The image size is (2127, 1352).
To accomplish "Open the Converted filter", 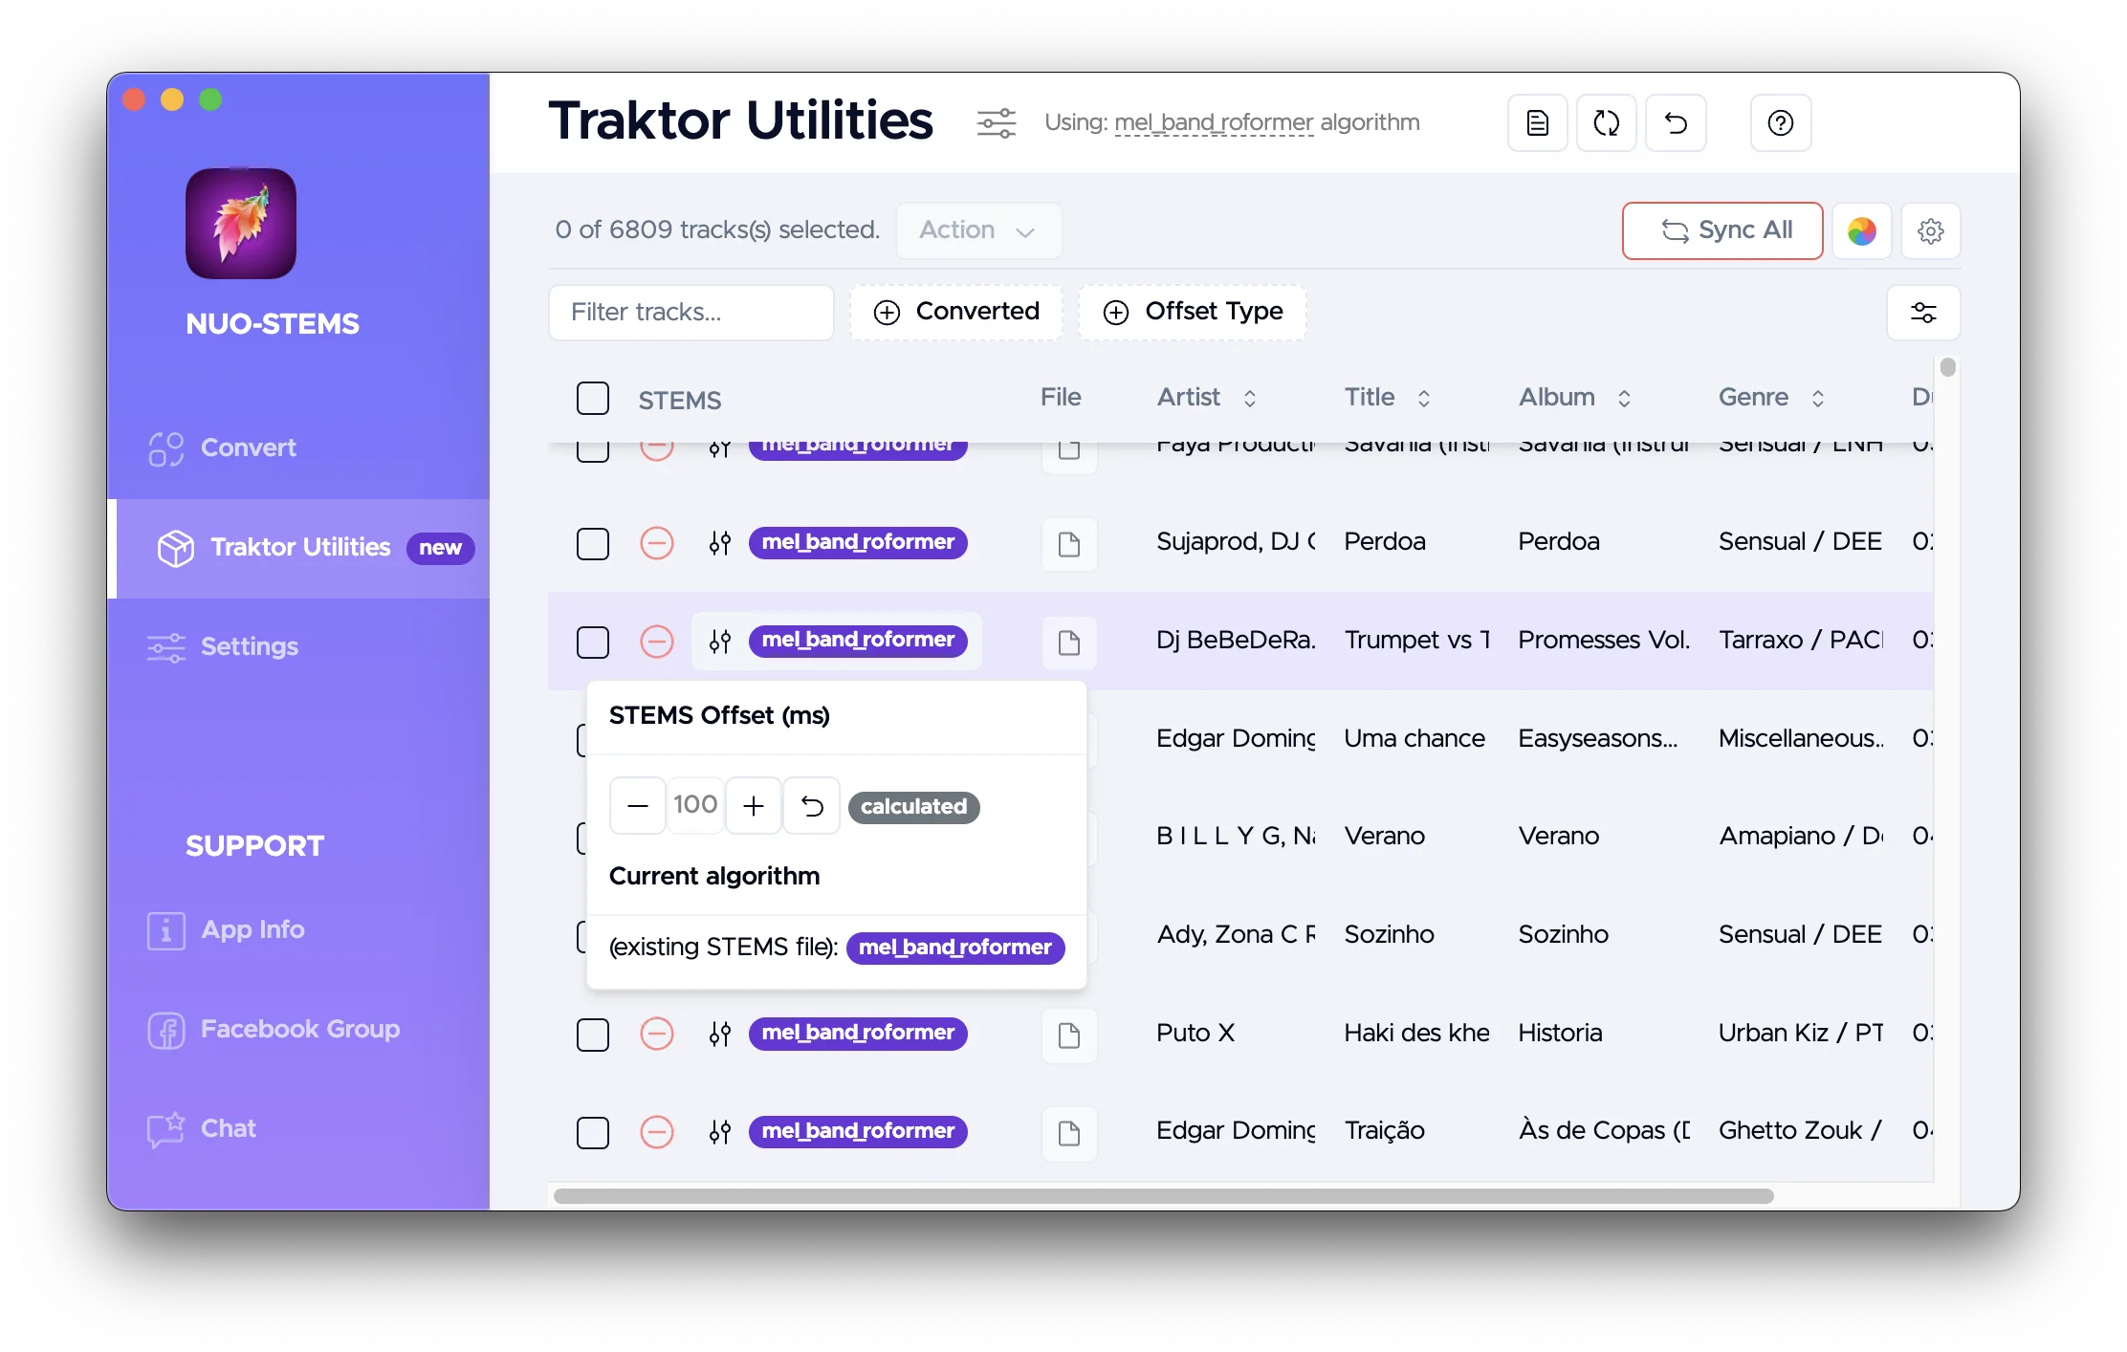I will (x=956, y=313).
